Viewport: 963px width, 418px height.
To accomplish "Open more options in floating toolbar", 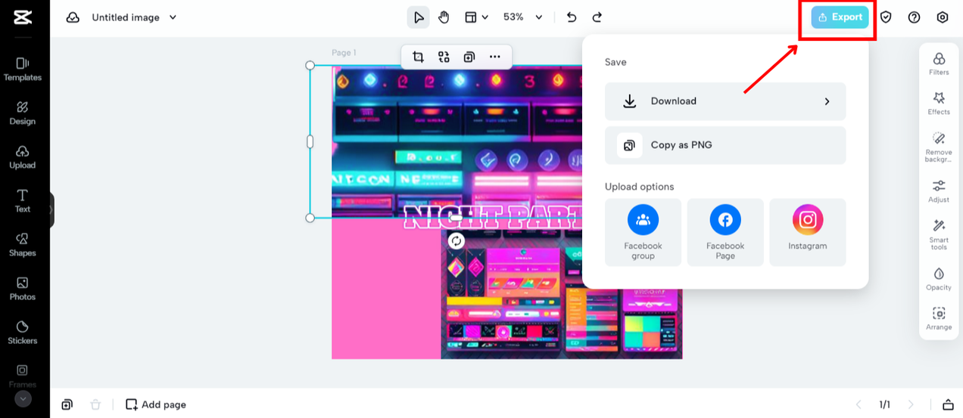I will (495, 57).
